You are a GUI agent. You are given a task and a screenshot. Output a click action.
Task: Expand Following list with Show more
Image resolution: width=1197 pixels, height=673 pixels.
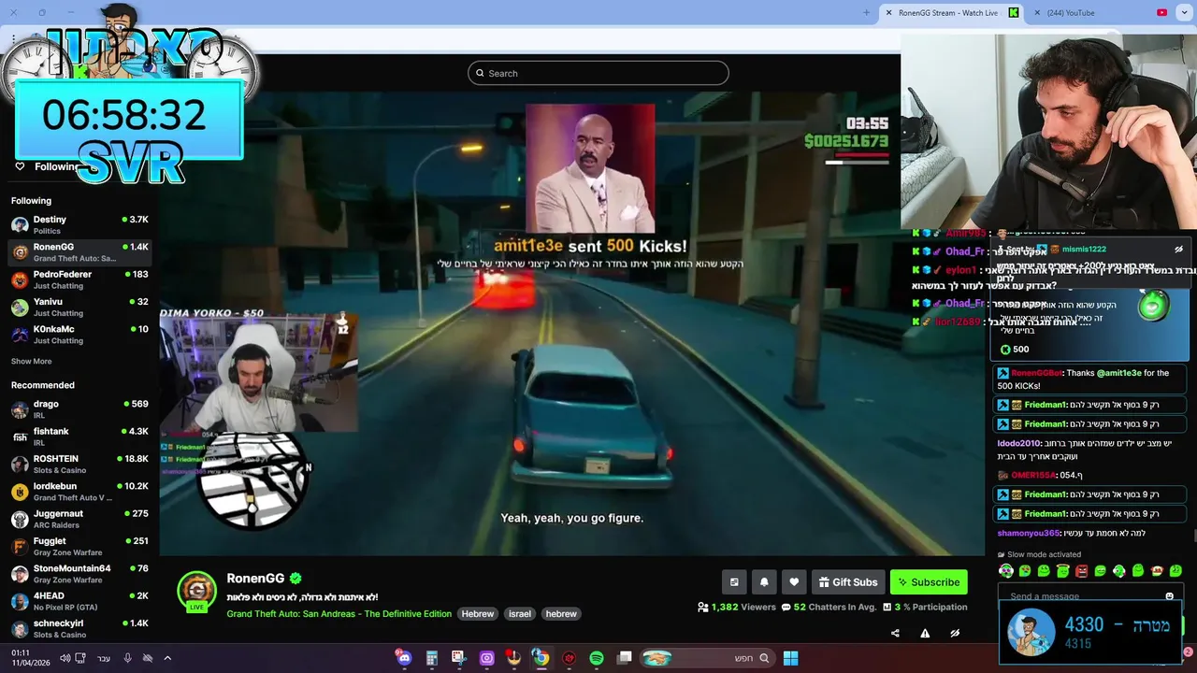coord(32,362)
